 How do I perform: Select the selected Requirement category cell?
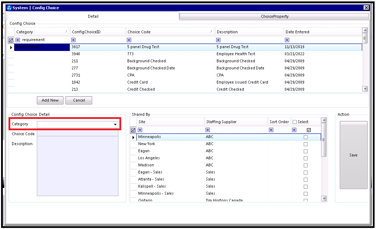(42, 47)
